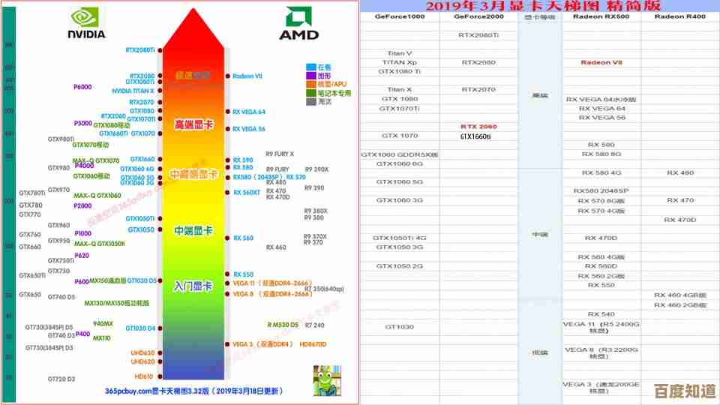Select the purple 图形 legend swatch
Image resolution: width=720 pixels, height=405 pixels.
(310, 75)
